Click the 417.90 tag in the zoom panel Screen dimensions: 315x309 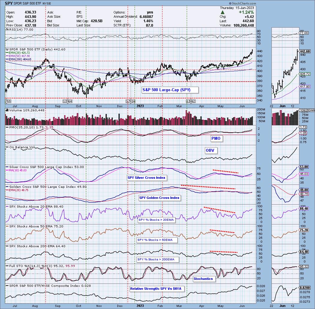tap(305, 87)
